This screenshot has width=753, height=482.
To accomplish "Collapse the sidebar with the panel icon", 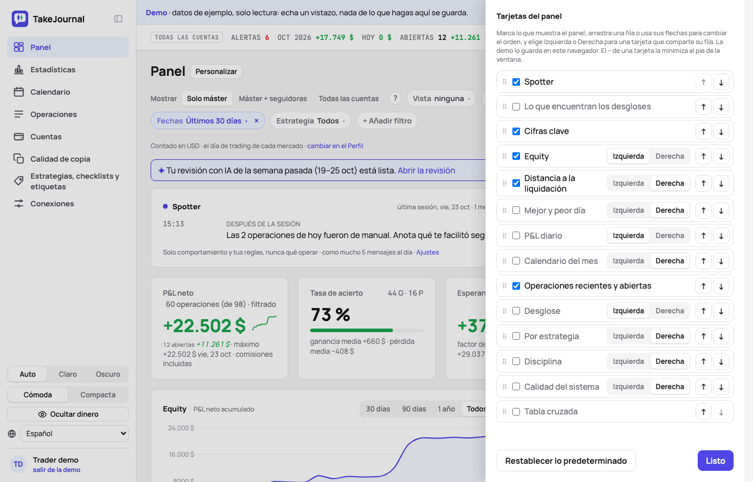I will click(118, 19).
